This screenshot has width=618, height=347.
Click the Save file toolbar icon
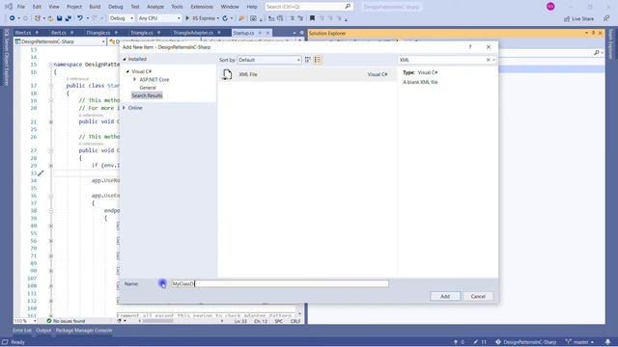pos(60,18)
